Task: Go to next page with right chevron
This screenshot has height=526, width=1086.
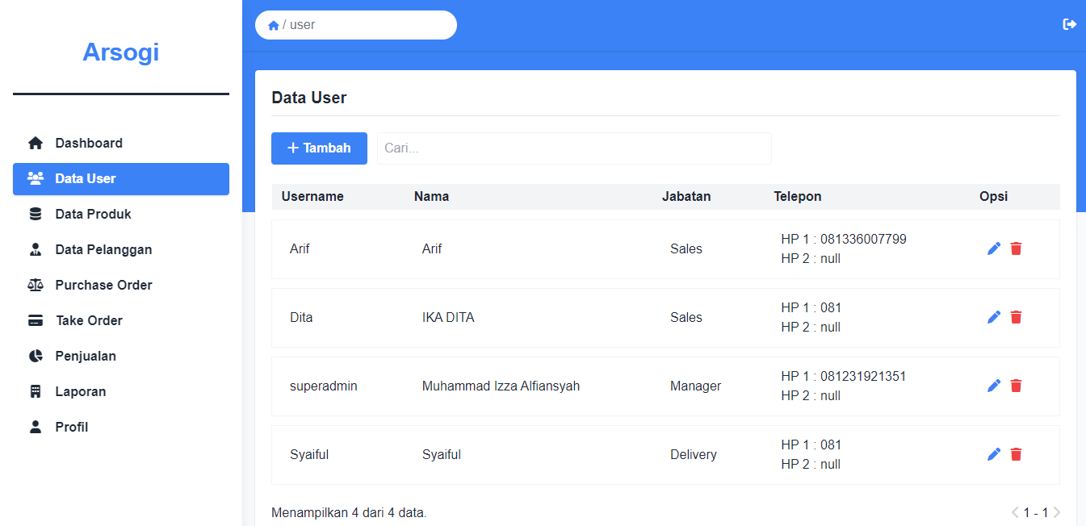Action: pos(1057,512)
